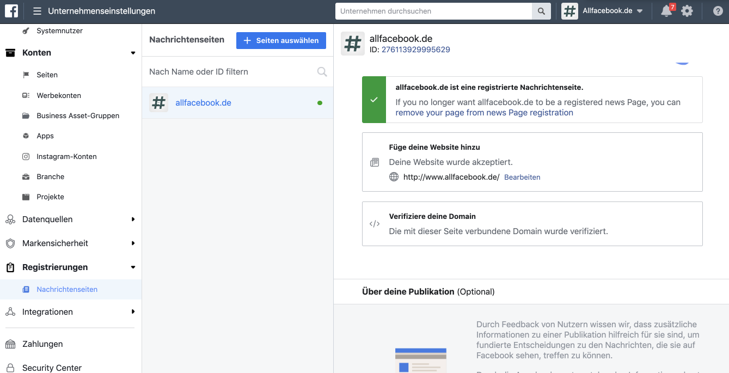The height and width of the screenshot is (373, 729).
Task: Expand the Datenquellen section arrow
Action: (133, 219)
